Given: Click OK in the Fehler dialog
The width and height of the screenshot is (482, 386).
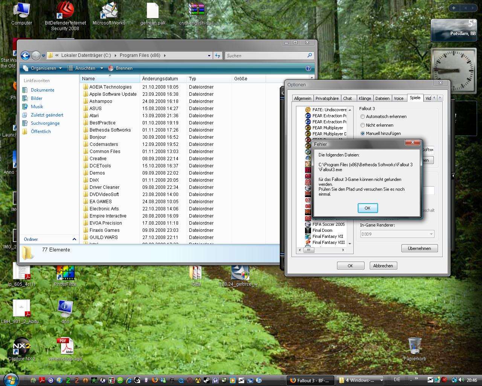Looking at the screenshot, I should [368, 208].
